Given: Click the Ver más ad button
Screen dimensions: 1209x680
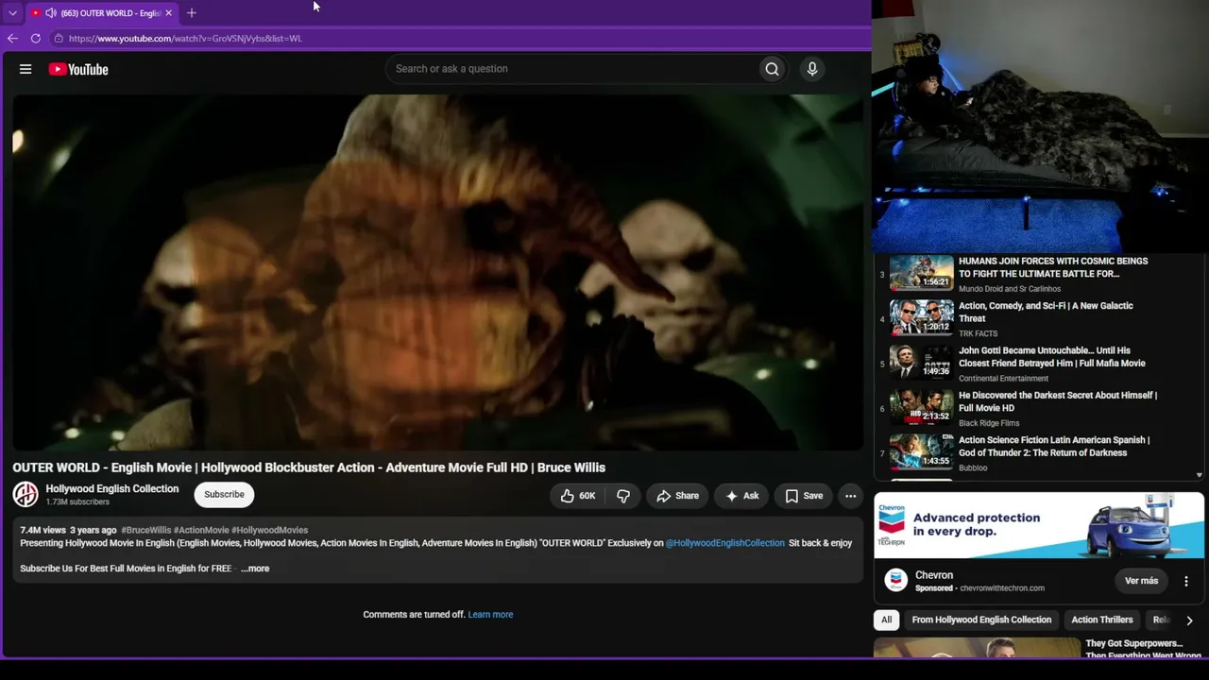Looking at the screenshot, I should coord(1141,581).
